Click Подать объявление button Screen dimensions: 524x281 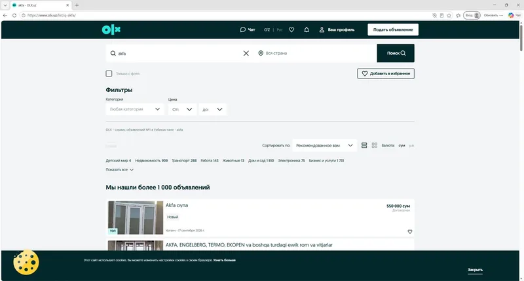[393, 29]
